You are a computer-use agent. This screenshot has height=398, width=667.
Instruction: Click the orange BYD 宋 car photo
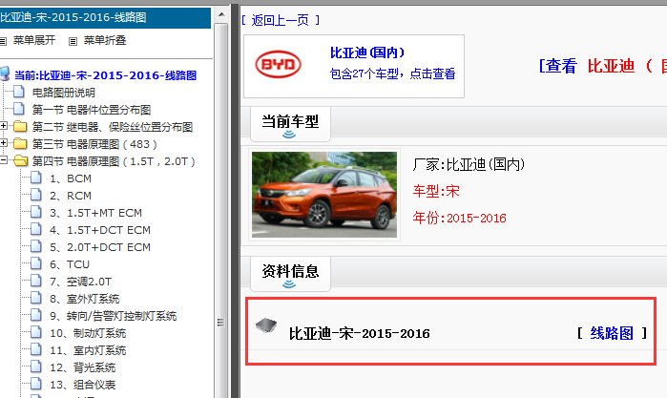[324, 195]
